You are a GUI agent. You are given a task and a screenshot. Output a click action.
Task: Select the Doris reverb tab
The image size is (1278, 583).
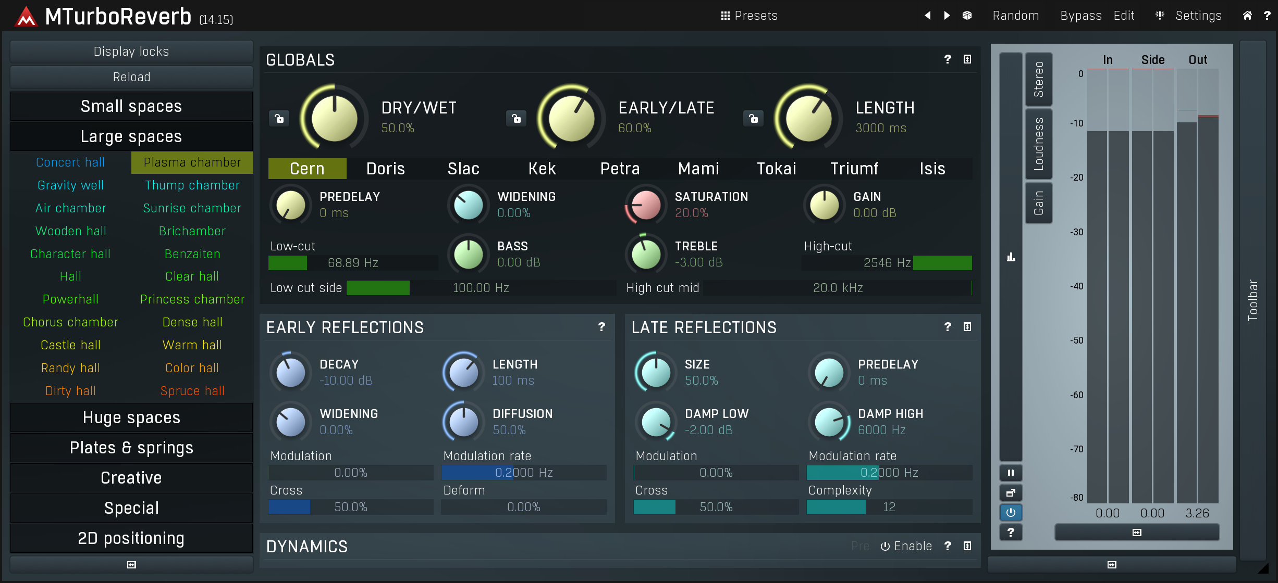point(385,169)
